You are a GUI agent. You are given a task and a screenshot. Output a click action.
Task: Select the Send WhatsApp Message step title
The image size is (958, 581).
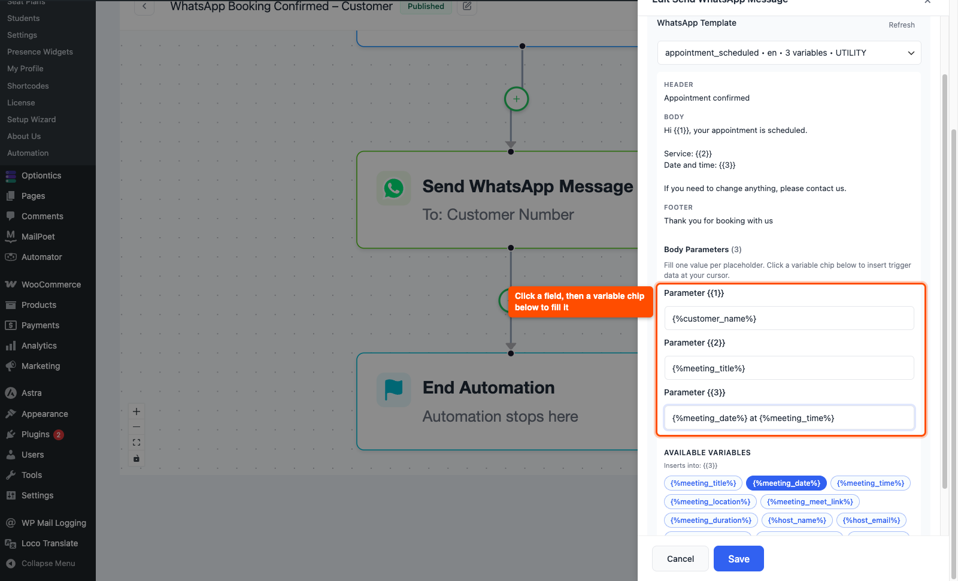(527, 187)
